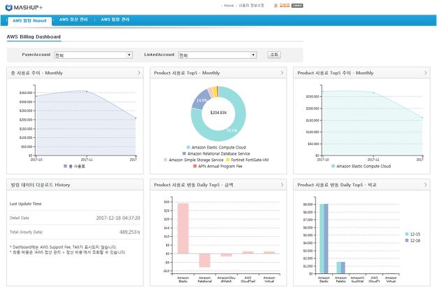Image resolution: width=437 pixels, height=290 pixels.
Task: Click the orange user avatar icon
Action: [x=275, y=6]
